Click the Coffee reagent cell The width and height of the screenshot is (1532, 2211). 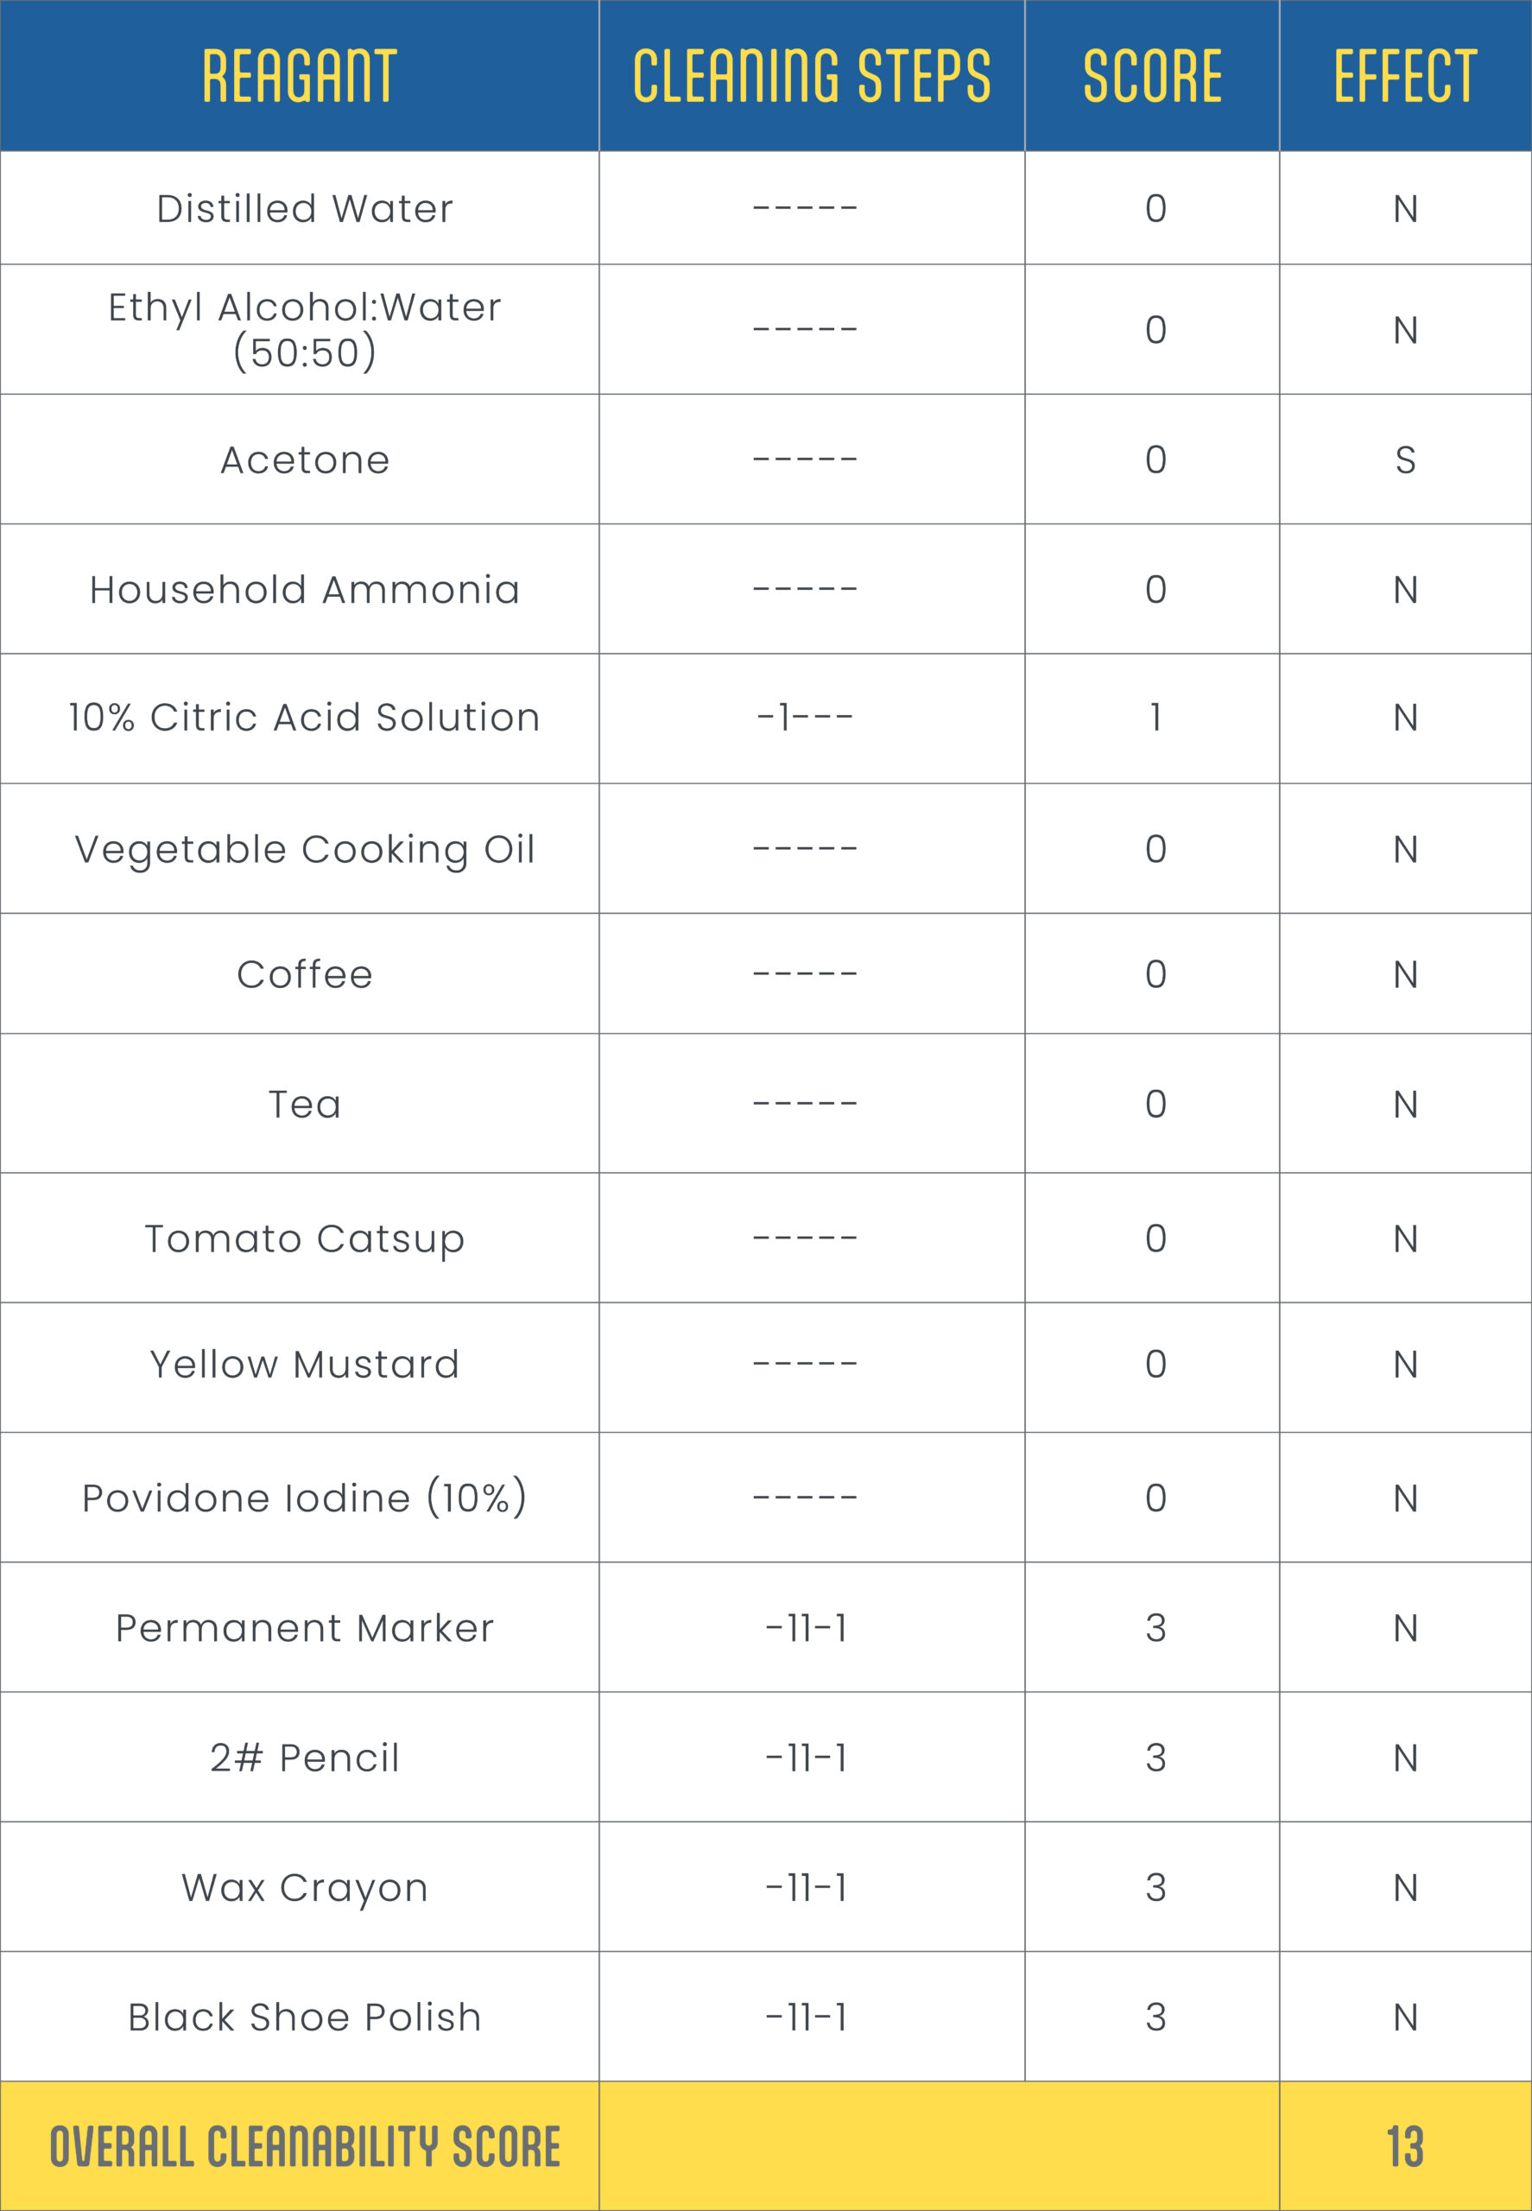(304, 975)
